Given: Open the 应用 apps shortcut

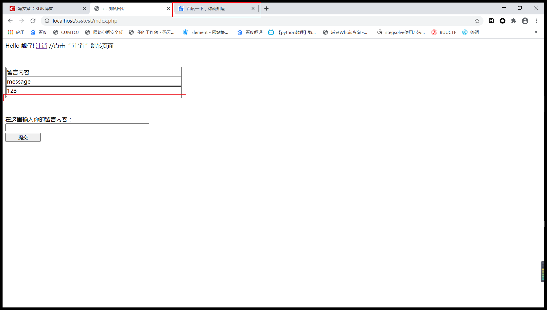Looking at the screenshot, I should pos(16,32).
